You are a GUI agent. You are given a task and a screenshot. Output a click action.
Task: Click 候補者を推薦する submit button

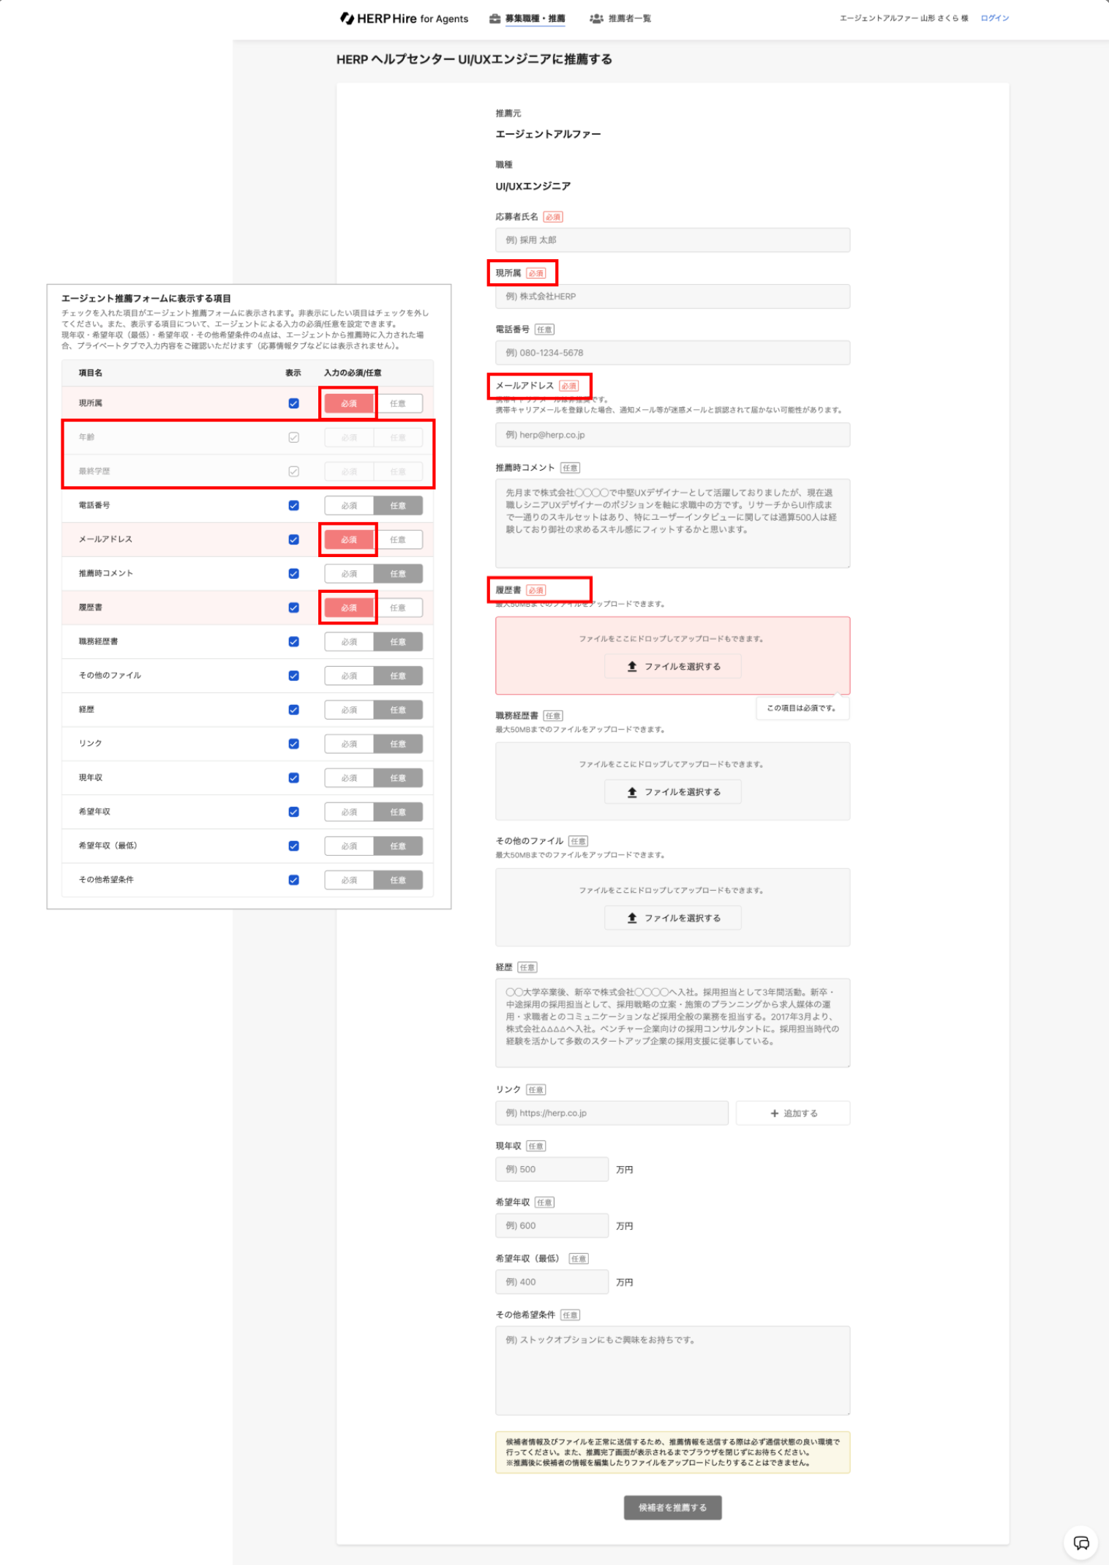[x=672, y=1507]
